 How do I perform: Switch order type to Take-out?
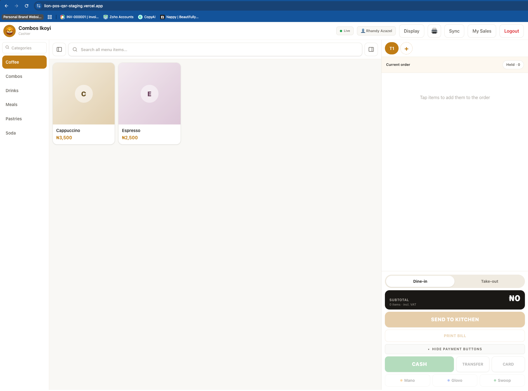click(x=489, y=281)
